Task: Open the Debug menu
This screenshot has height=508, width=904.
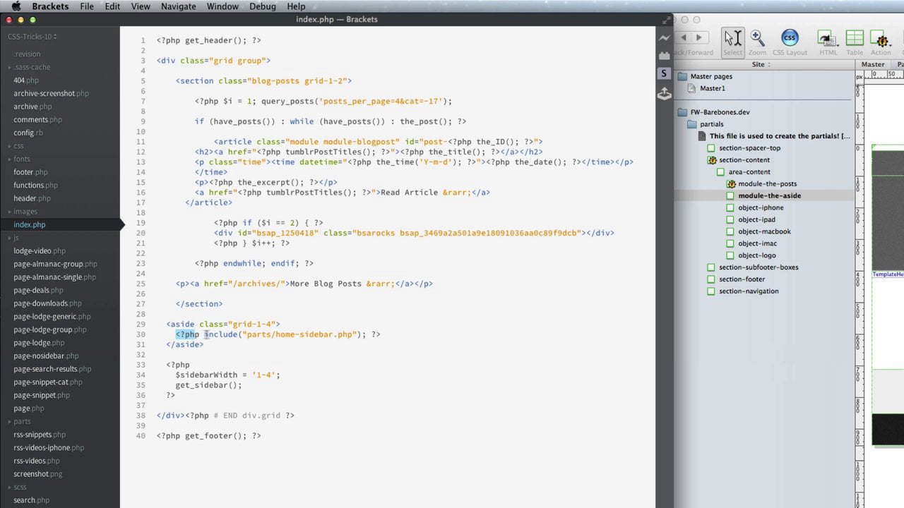Action: 263,6
